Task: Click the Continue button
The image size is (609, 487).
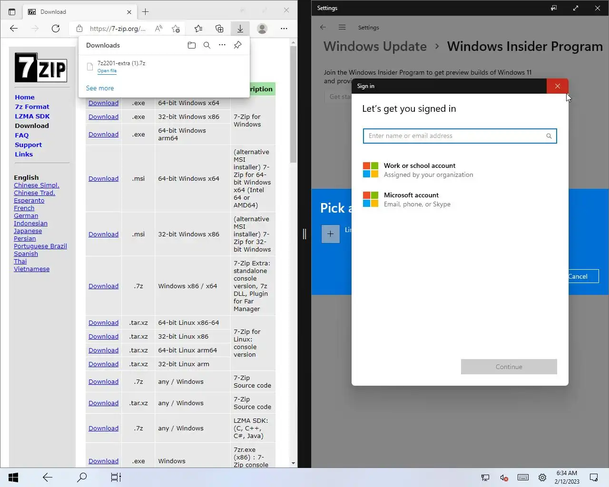Action: pyautogui.click(x=509, y=367)
